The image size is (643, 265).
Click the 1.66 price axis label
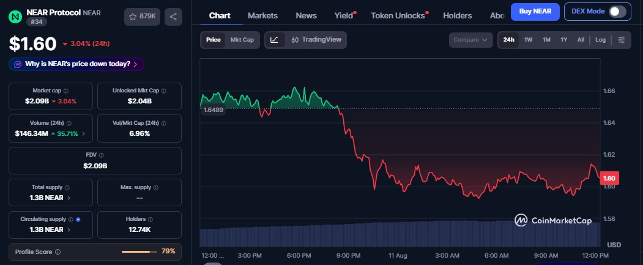tap(609, 91)
